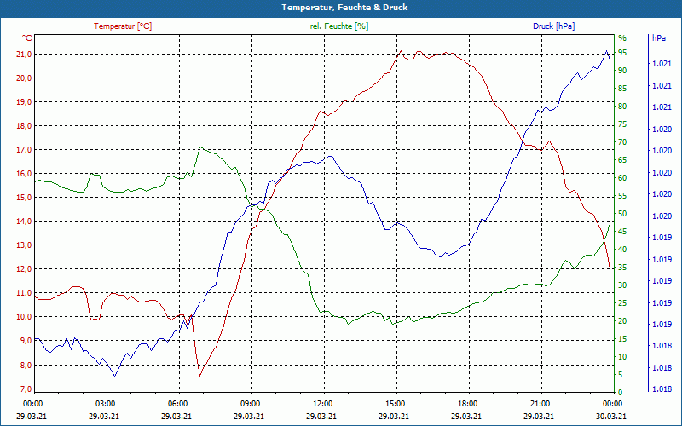Click the 18,0 temperature axis tick

24,126
